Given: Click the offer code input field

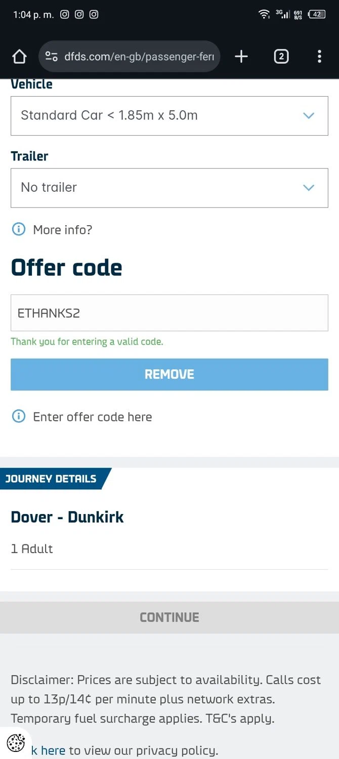Looking at the screenshot, I should 169,313.
